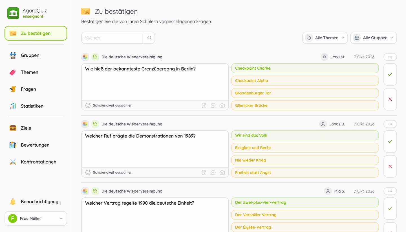This screenshot has height=232, width=406.
Task: Select the Der Versailler Vertrag answer
Action: tap(305, 215)
